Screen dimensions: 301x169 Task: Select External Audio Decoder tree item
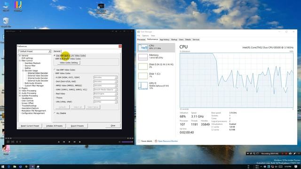click(x=38, y=81)
